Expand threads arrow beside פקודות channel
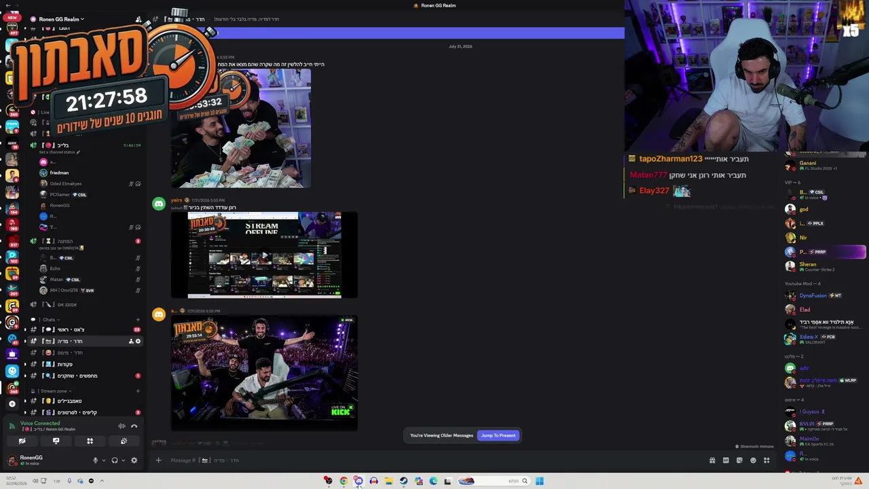This screenshot has width=869, height=489. tap(25, 365)
